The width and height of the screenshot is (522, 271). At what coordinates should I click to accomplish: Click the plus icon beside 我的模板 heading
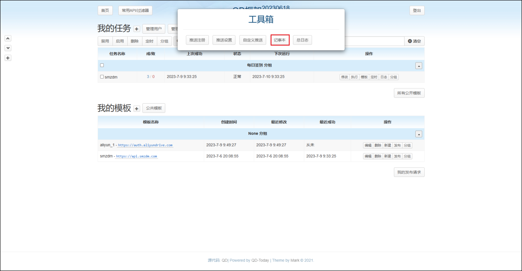coord(137,109)
